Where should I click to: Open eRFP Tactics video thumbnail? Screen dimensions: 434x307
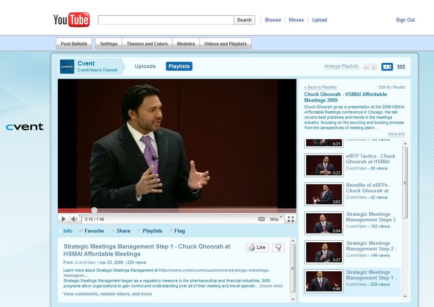(324, 165)
